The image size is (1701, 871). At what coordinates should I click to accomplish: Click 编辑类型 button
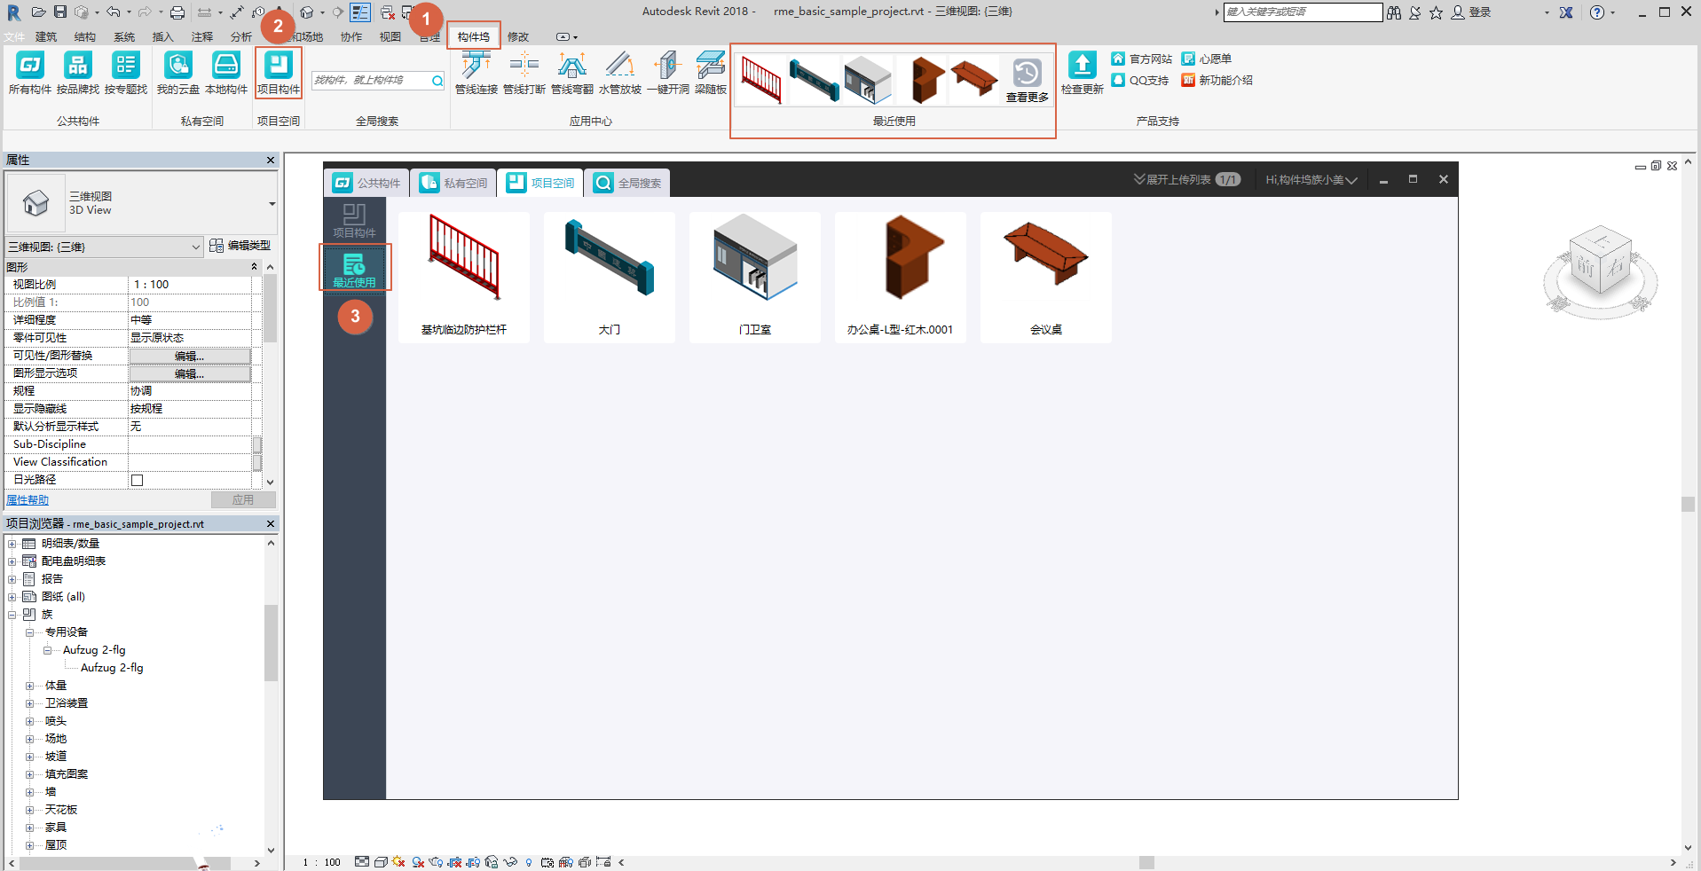coord(240,246)
